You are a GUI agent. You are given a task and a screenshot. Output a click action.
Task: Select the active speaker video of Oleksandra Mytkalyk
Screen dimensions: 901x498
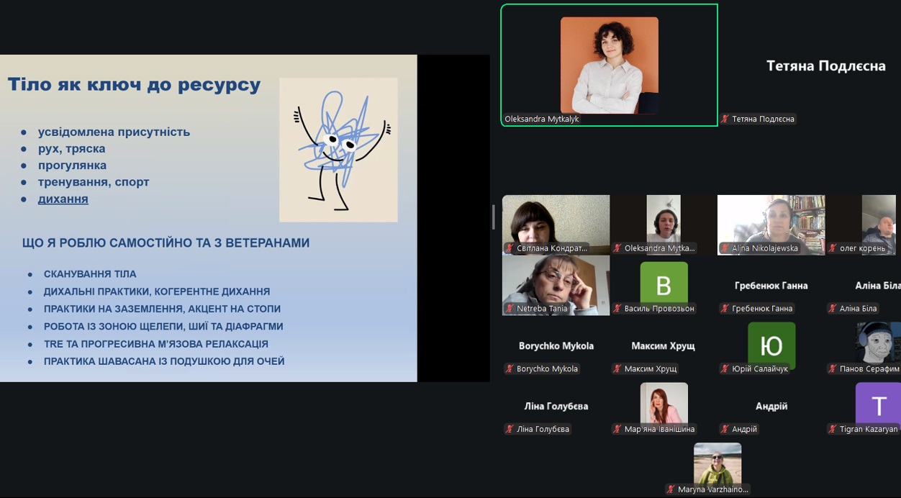pos(609,65)
